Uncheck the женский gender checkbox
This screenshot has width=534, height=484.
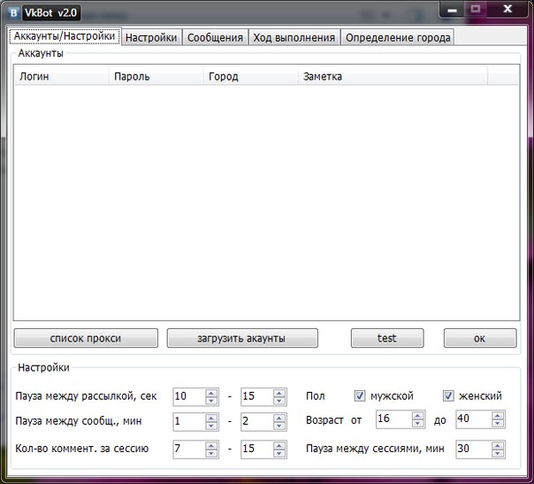448,396
